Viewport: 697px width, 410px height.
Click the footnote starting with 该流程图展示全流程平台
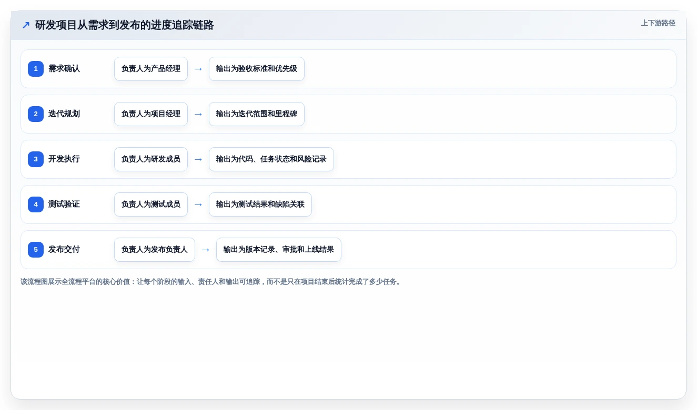point(211,282)
